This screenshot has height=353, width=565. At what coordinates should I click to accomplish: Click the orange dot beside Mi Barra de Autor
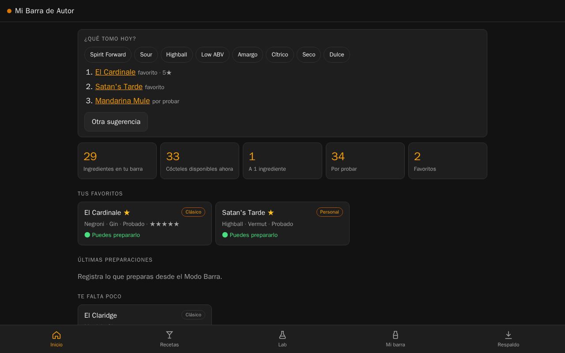pyautogui.click(x=9, y=11)
